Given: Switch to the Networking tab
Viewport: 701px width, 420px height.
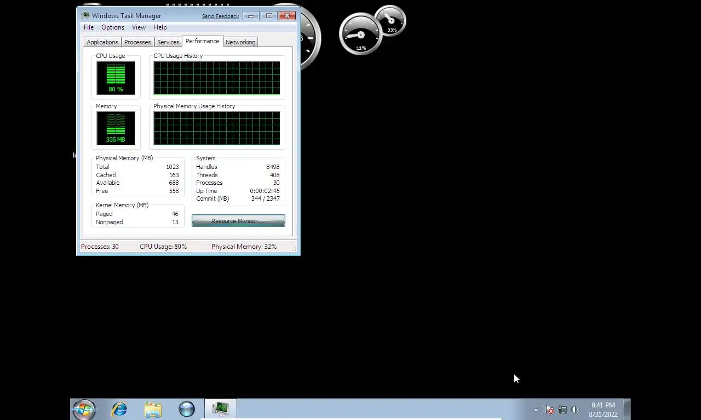Looking at the screenshot, I should [240, 42].
